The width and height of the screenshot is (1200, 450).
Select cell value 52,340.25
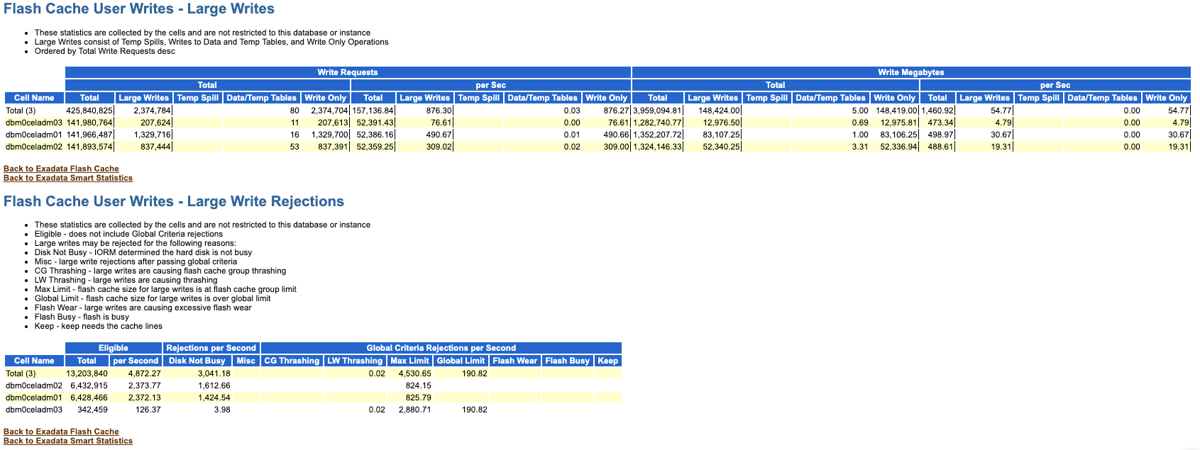[722, 147]
